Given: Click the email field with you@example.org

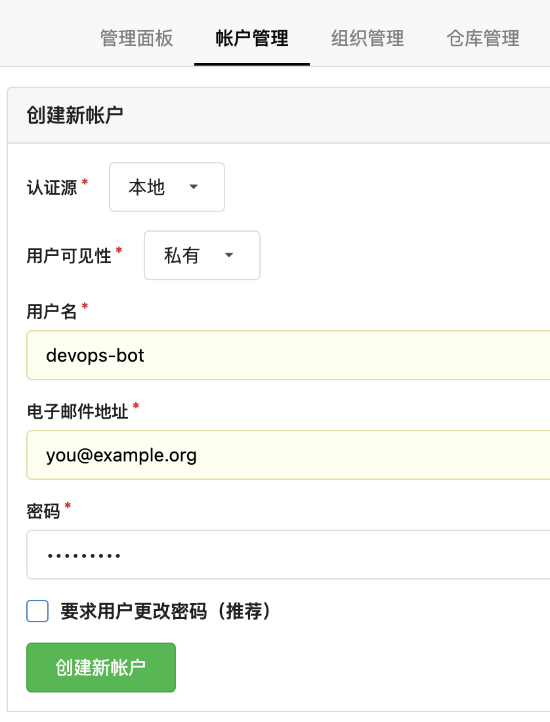Looking at the screenshot, I should click(289, 455).
